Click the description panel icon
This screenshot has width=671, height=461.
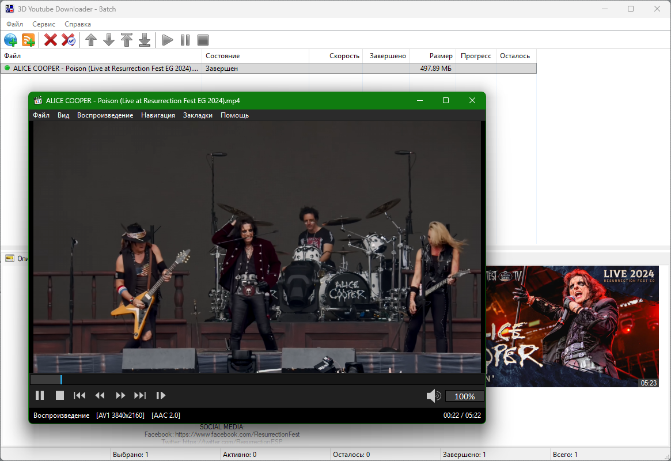pyautogui.click(x=10, y=258)
